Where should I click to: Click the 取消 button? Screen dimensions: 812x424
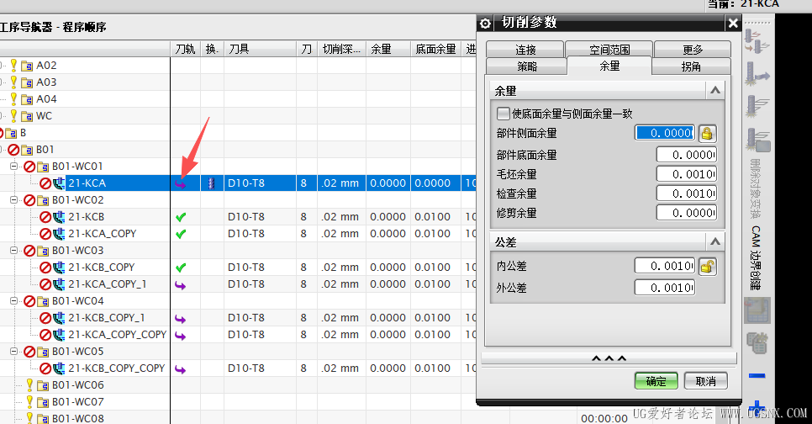tap(706, 381)
